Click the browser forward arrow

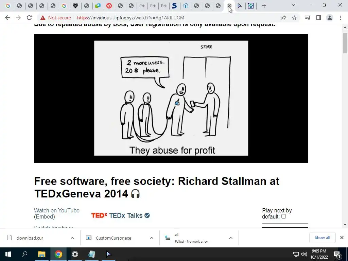point(18,18)
